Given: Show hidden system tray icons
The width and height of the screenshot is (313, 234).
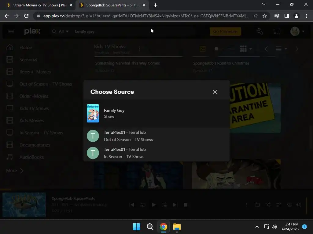Looking at the screenshot, I should click(x=257, y=227).
